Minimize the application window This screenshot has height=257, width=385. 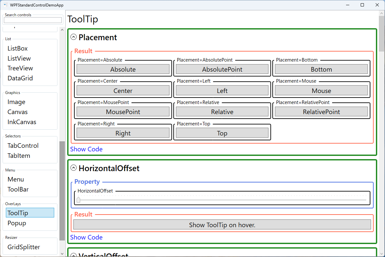(x=348, y=5)
